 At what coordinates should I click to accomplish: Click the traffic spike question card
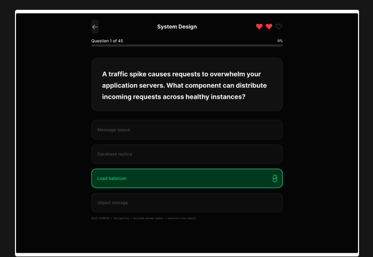[187, 84]
